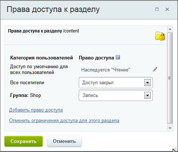
Task: Maximize the dialog with the square icon
Action: (x=157, y=9)
